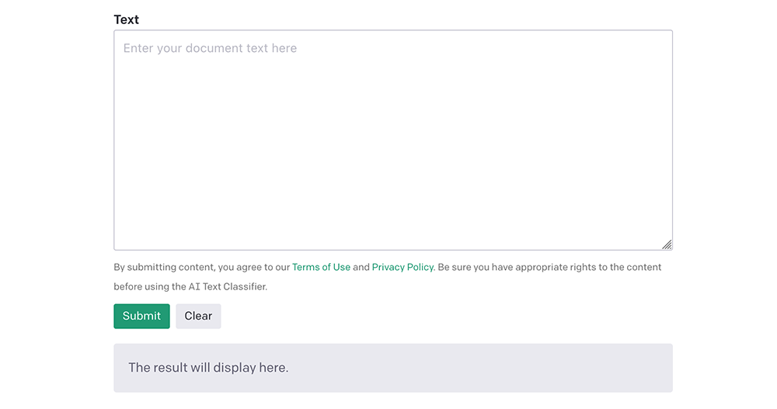Click the center of the large text area
777x409 pixels.
[393, 140]
